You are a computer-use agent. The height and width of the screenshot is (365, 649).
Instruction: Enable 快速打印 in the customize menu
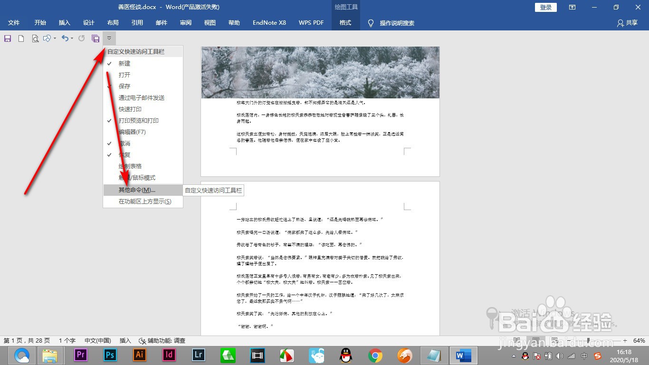click(143, 109)
